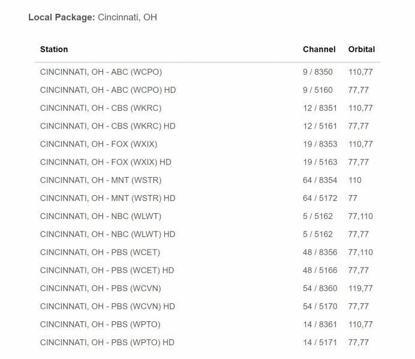Click the NBC (WLWT) HD station
This screenshot has height=359, width=415.
pos(108,234)
